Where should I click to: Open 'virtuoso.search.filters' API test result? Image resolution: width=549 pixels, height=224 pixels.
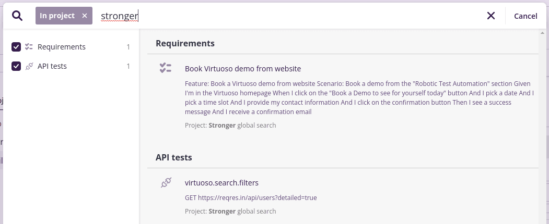221,182
